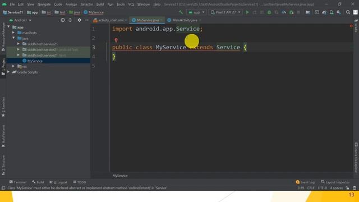The image size is (359, 202).
Task: Click the Collapse All icon in Project panel
Action: (x=70, y=20)
